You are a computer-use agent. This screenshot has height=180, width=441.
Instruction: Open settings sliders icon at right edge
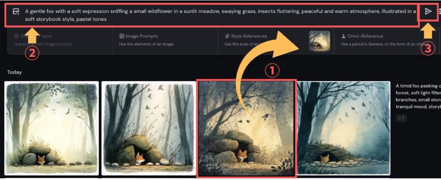coord(439,12)
